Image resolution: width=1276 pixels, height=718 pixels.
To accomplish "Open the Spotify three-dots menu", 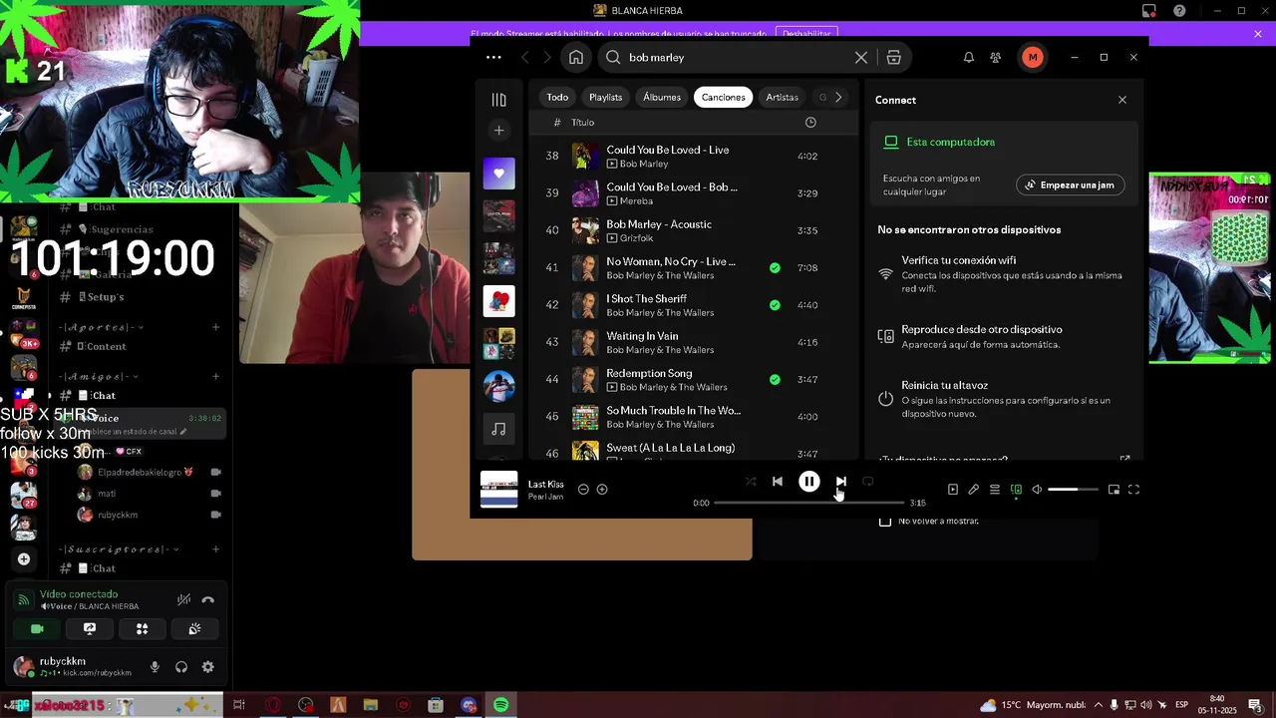I will [493, 57].
